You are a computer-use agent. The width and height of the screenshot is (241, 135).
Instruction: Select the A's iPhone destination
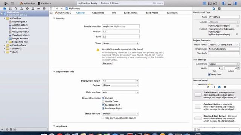[44, 3]
